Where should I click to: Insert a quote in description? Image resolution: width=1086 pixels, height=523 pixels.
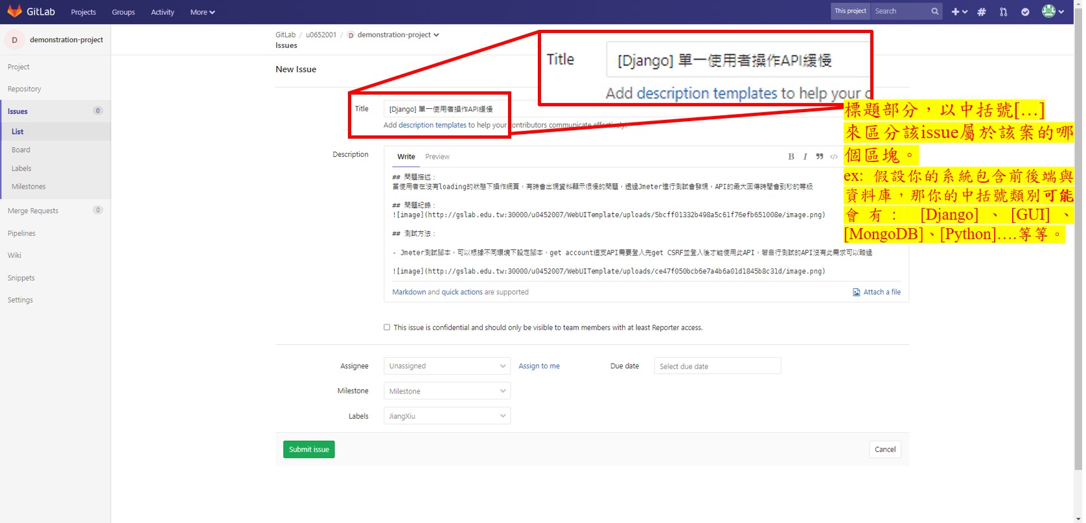tap(819, 156)
